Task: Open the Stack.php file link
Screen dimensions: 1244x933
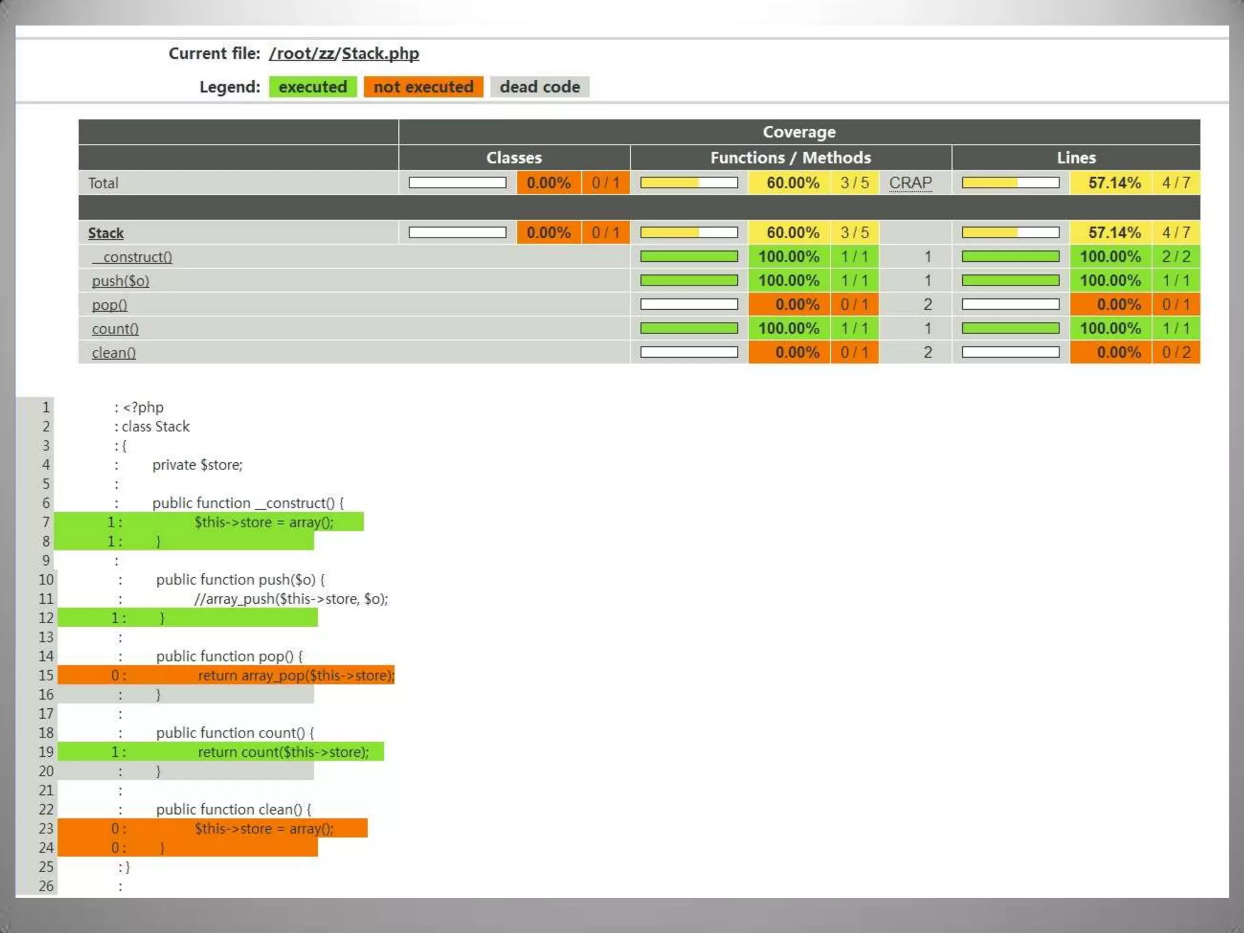Action: pyautogui.click(x=380, y=53)
